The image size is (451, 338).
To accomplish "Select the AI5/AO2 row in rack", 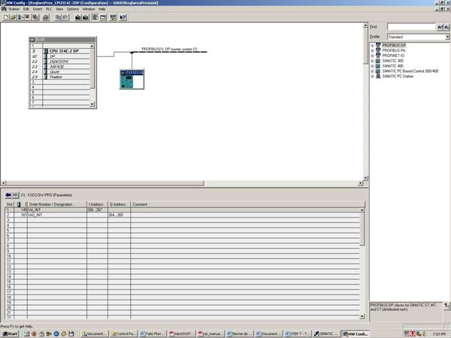I will (60, 67).
